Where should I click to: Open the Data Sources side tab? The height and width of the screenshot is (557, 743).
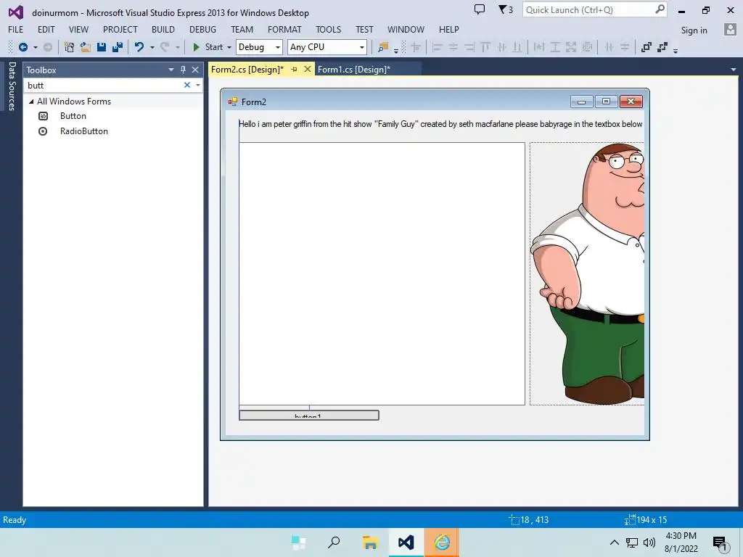pyautogui.click(x=12, y=86)
